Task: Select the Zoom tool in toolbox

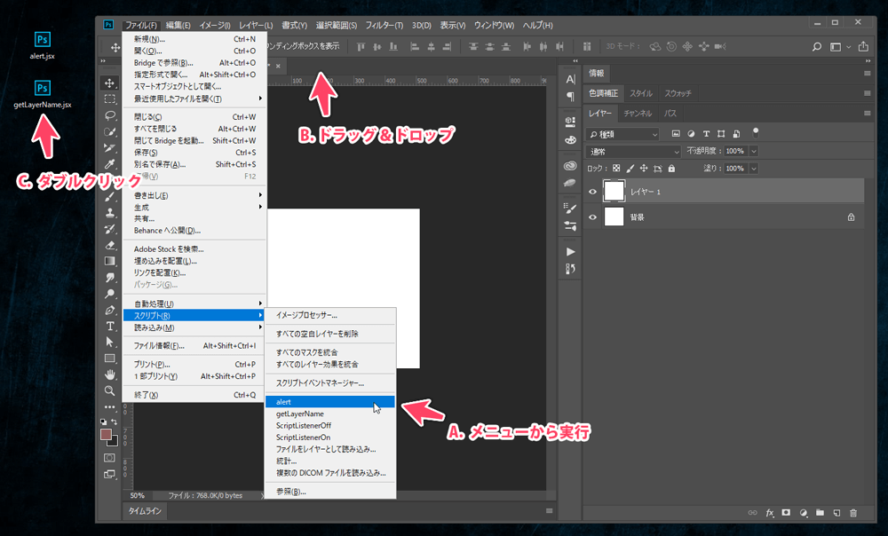Action: 110,390
